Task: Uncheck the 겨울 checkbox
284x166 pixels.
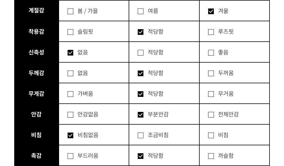Action: [x=211, y=11]
